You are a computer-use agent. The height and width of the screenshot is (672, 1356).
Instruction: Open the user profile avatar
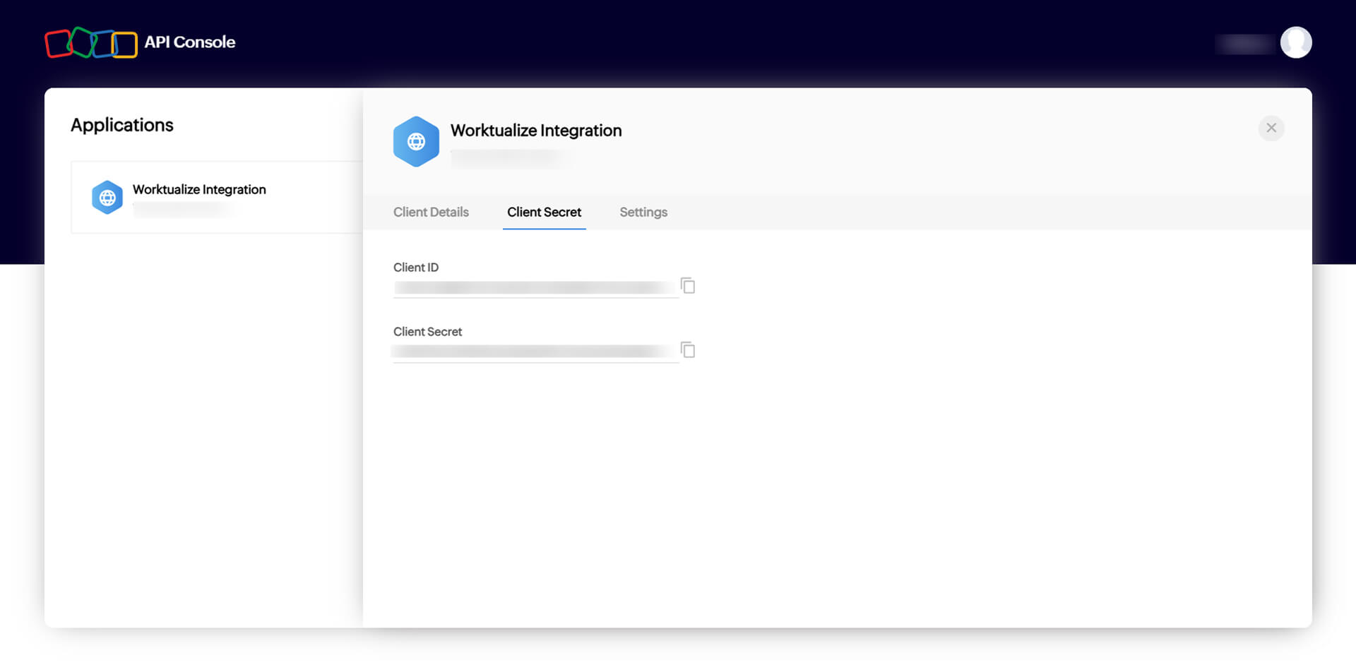pos(1296,42)
